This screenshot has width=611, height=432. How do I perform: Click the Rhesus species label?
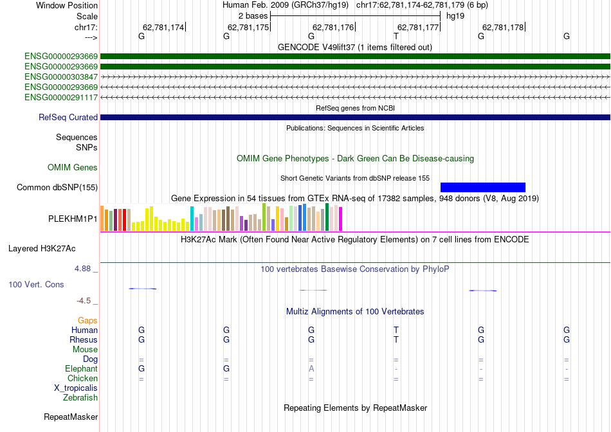[x=84, y=340]
